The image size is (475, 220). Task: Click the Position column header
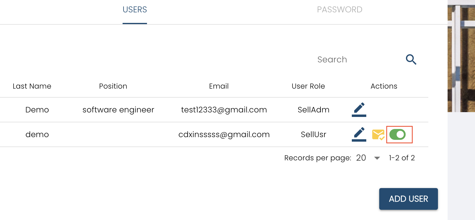point(113,86)
